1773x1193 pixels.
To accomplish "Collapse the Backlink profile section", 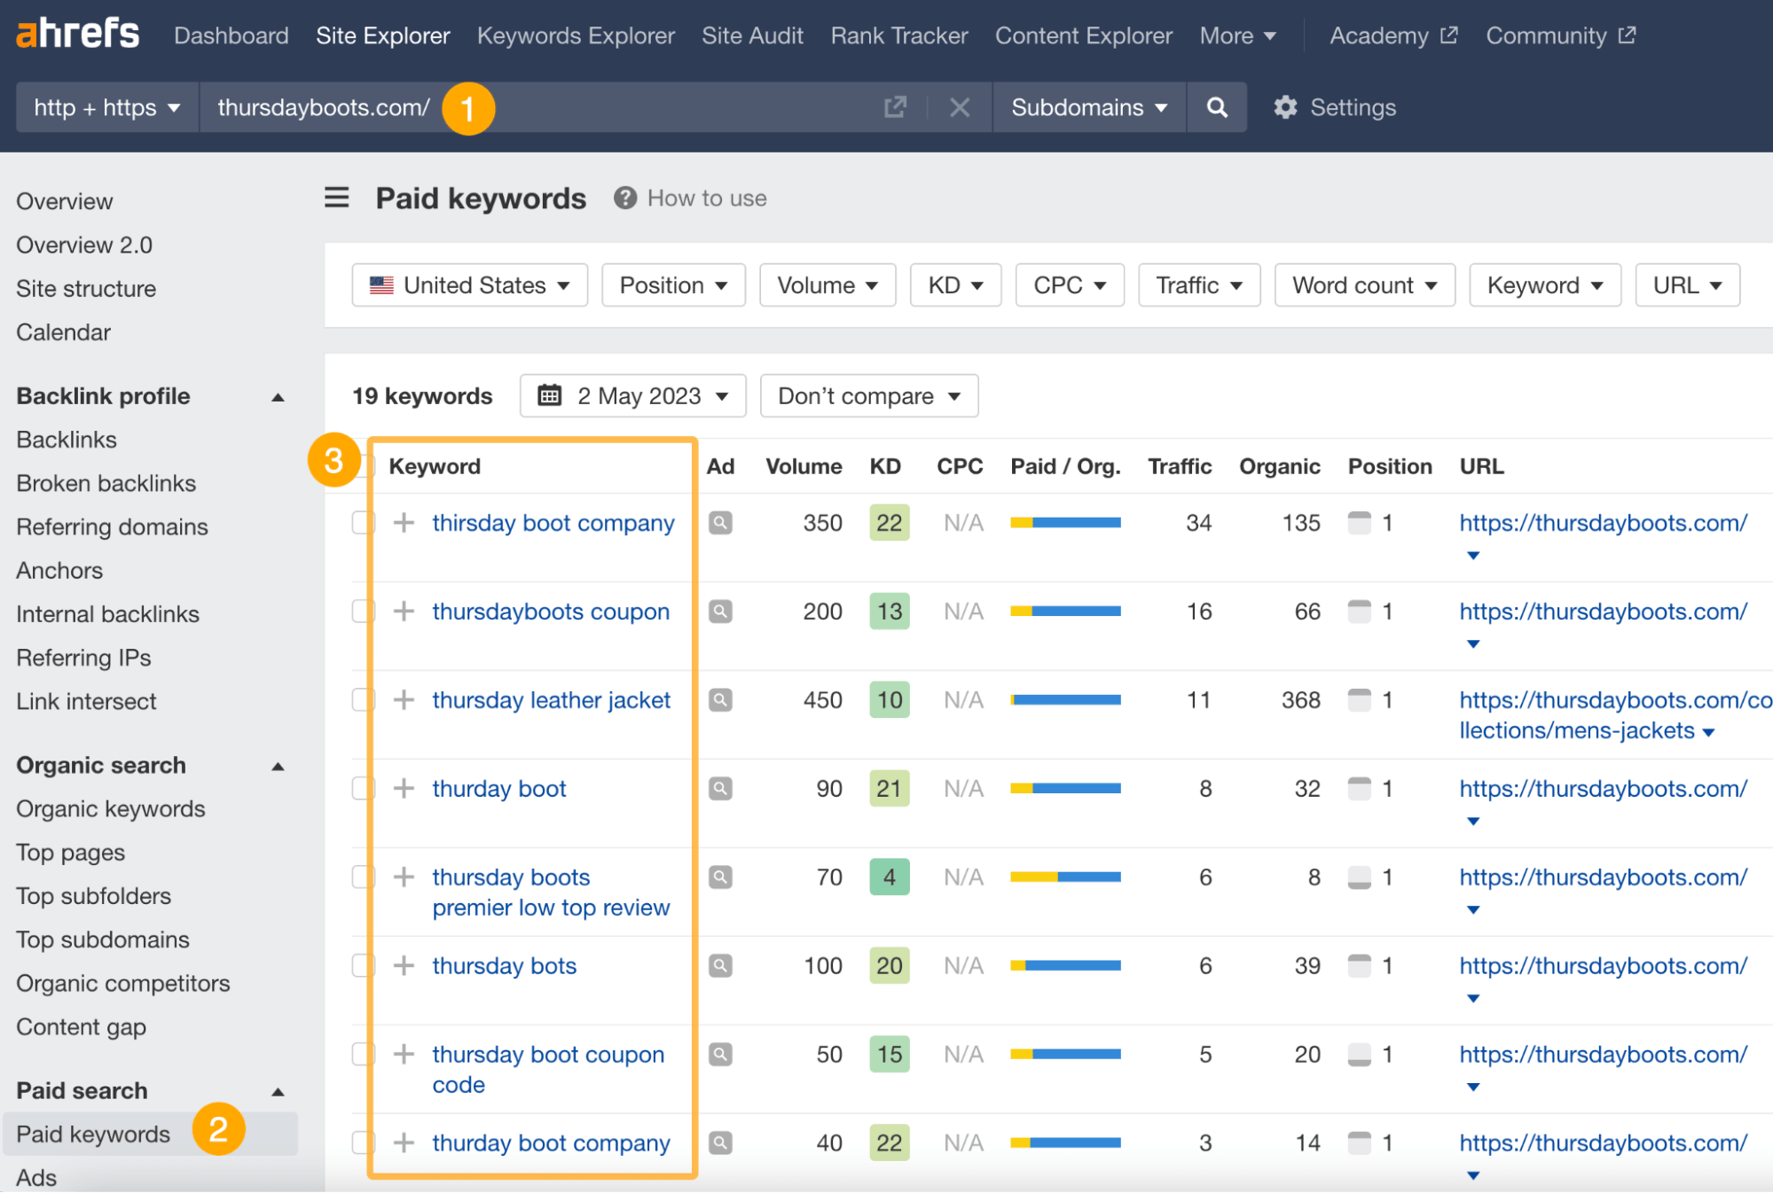I will 278,396.
